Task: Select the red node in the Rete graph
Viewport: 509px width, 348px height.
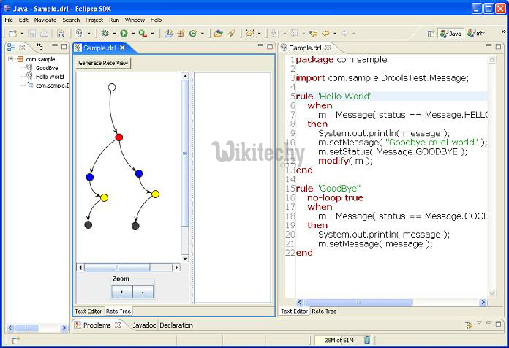Action: (118, 137)
